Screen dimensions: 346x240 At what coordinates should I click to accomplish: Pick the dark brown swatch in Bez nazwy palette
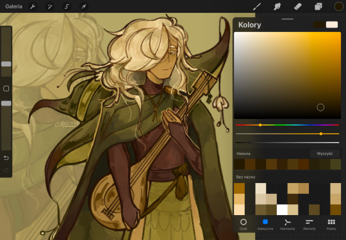click(293, 199)
